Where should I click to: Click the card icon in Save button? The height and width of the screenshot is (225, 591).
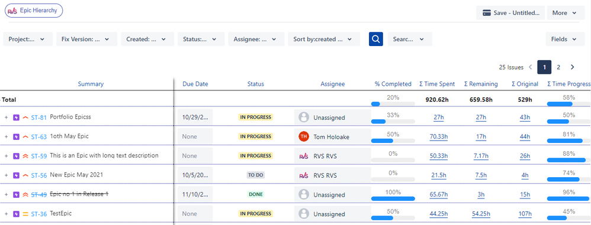[x=486, y=13]
